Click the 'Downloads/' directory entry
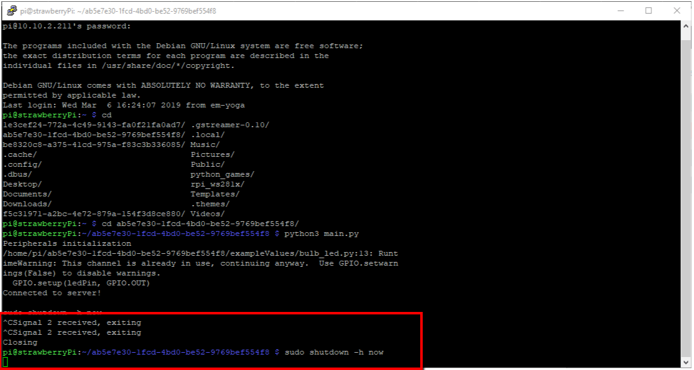The width and height of the screenshot is (694, 370). pos(27,204)
